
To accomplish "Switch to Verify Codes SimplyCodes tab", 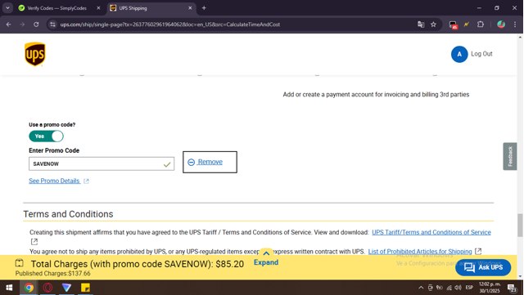I will [56, 8].
